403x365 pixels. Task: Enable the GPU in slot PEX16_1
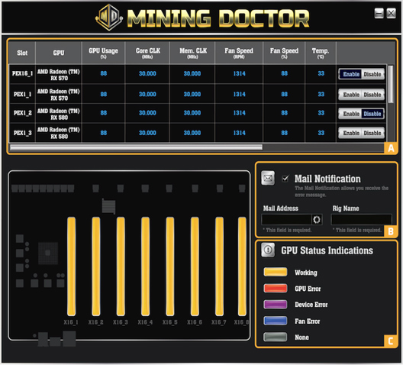click(351, 74)
